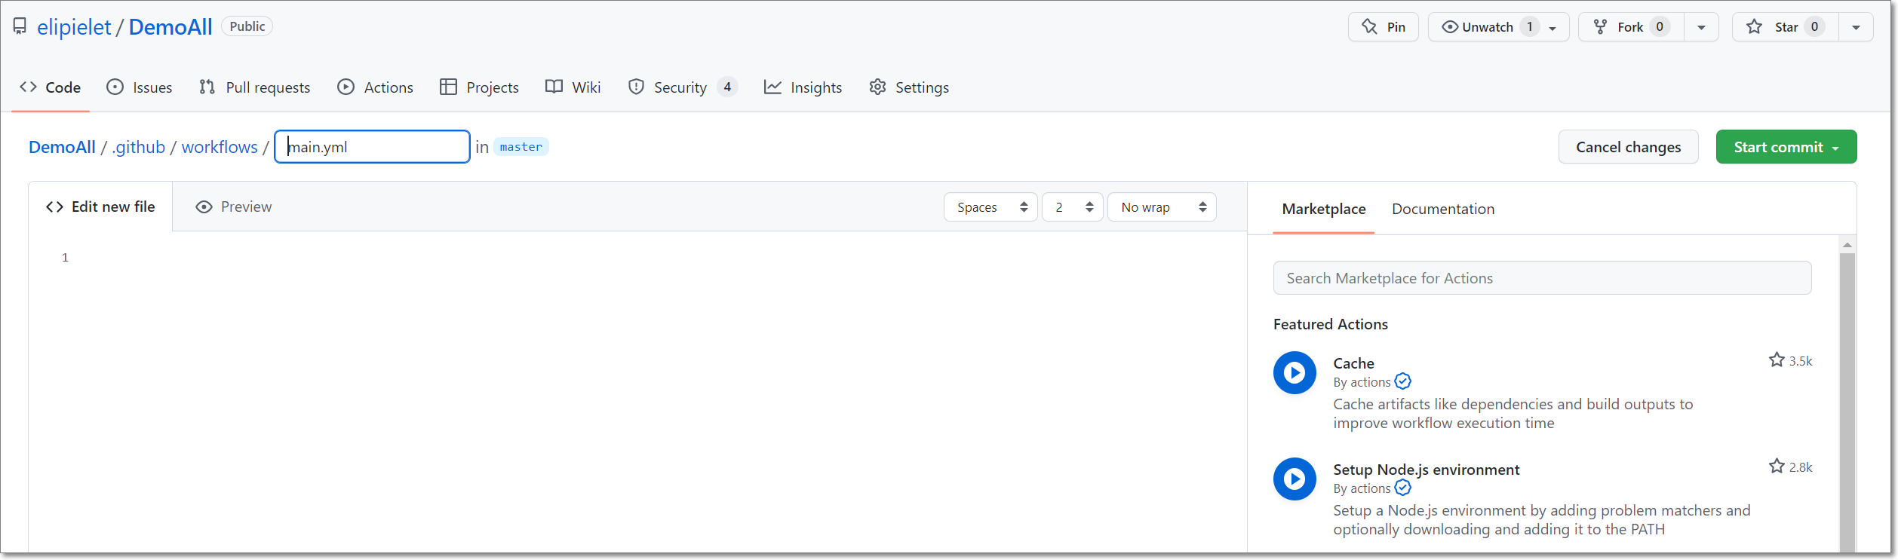Open the No wrap mode dropdown
Screen dimensions: 1898x560
point(1161,207)
